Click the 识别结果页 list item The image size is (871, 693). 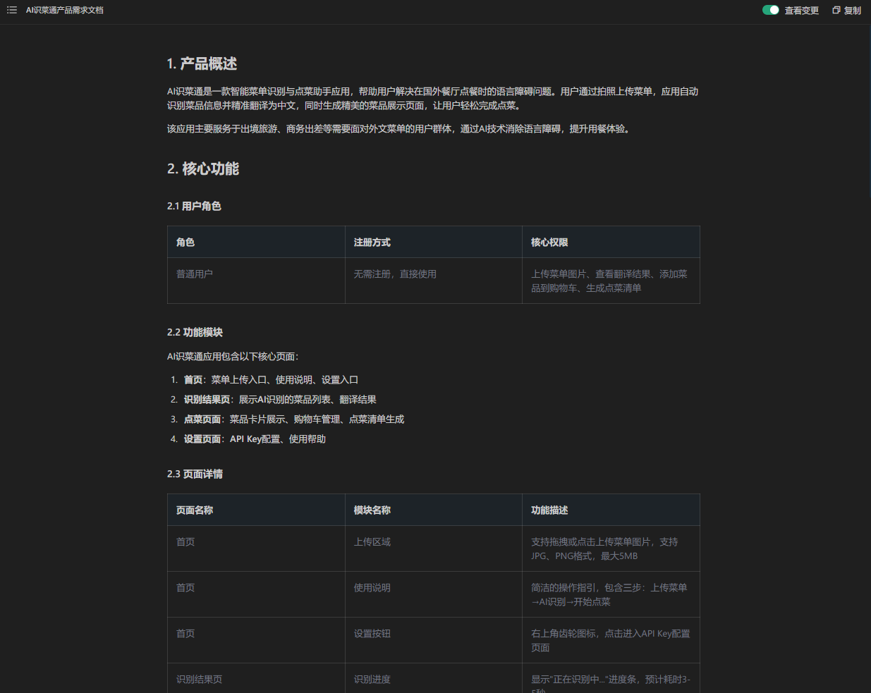(279, 399)
